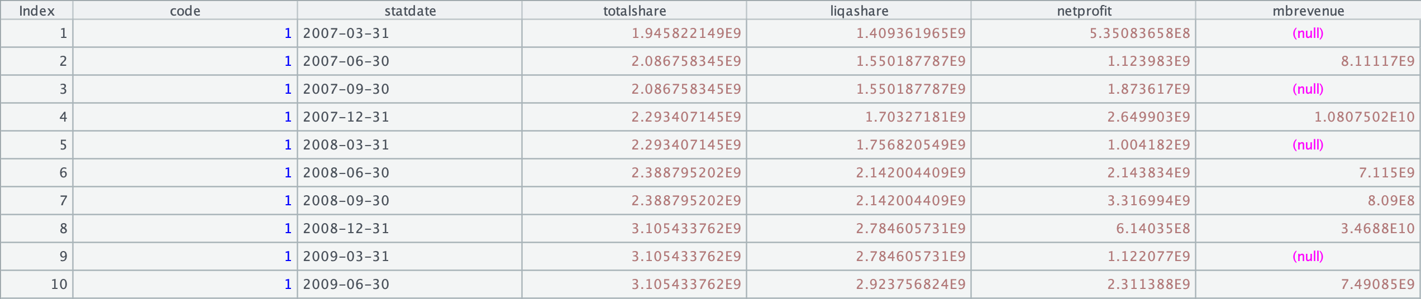The width and height of the screenshot is (1421, 299).
Task: Select row index 5 cell
Action: 36,145
